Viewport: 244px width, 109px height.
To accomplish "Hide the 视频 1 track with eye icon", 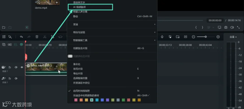I will [22, 67].
